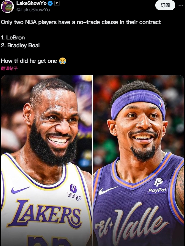This screenshot has width=185, height=246.
Task: Click the laughing-crying emoji in the post
Action: coord(62,61)
